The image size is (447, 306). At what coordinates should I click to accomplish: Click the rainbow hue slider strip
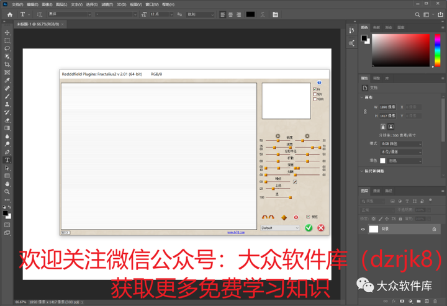click(437, 50)
